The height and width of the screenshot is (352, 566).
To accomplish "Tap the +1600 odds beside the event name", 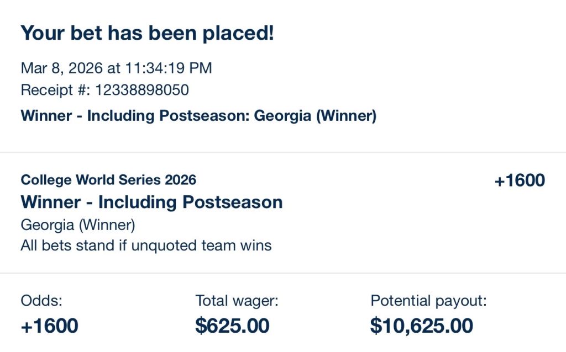I will pos(520,180).
